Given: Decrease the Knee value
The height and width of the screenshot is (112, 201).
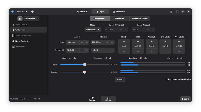Looking at the screenshot, I should coord(138,51).
